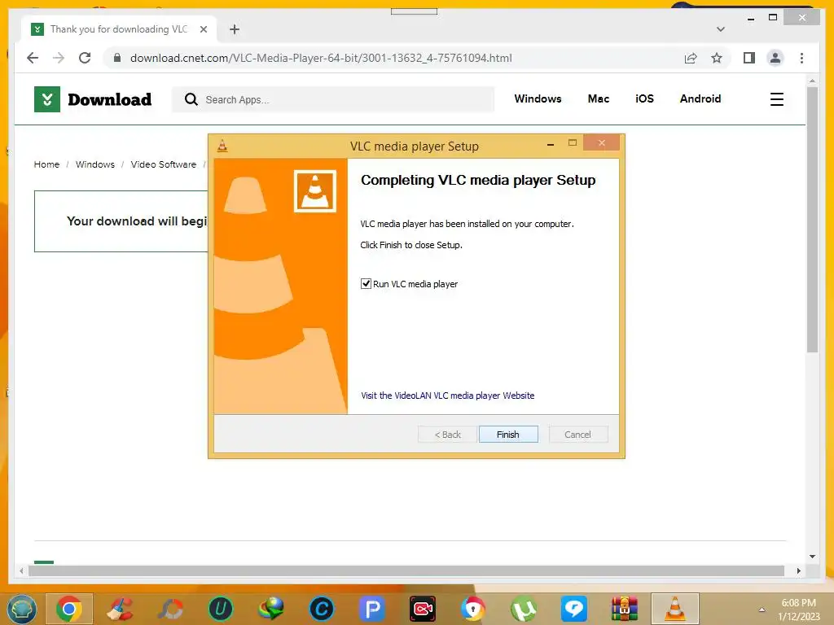Click the Finish button in VLC Setup

coord(508,435)
